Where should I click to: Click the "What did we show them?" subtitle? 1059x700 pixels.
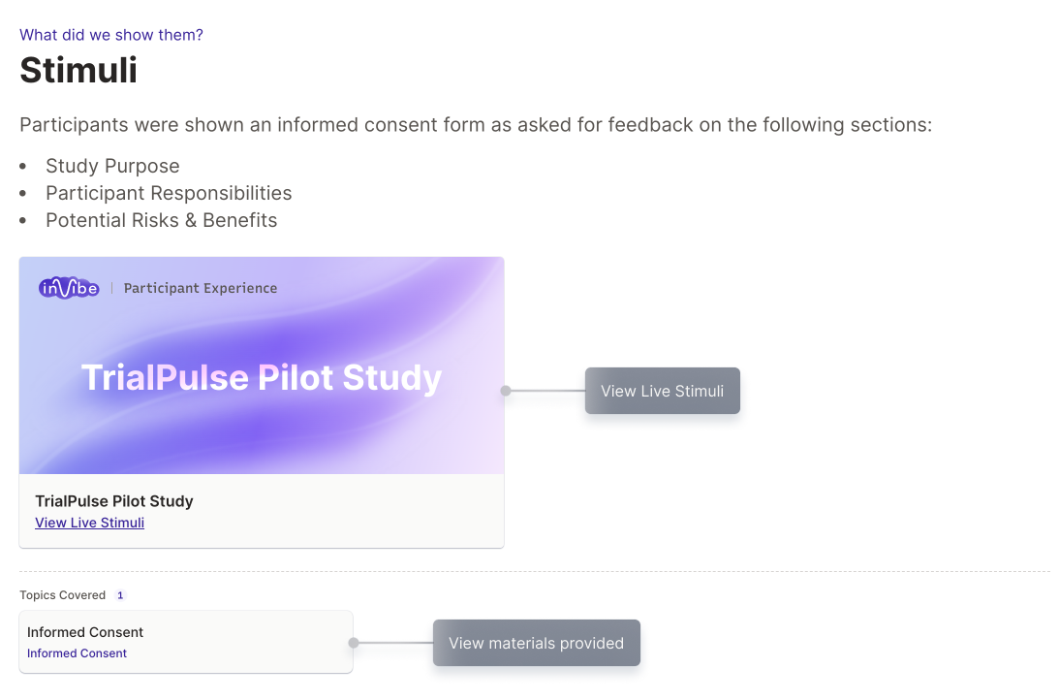click(111, 35)
